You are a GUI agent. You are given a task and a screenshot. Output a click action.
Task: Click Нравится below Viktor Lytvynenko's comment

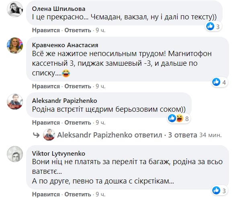pos(45,194)
